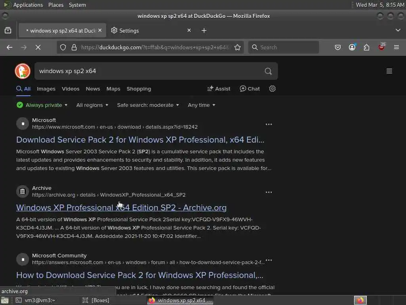Viewport: 406px width, 305px height.
Task: Open Windows XP Professional x64 Archive.org link
Action: click(x=121, y=207)
